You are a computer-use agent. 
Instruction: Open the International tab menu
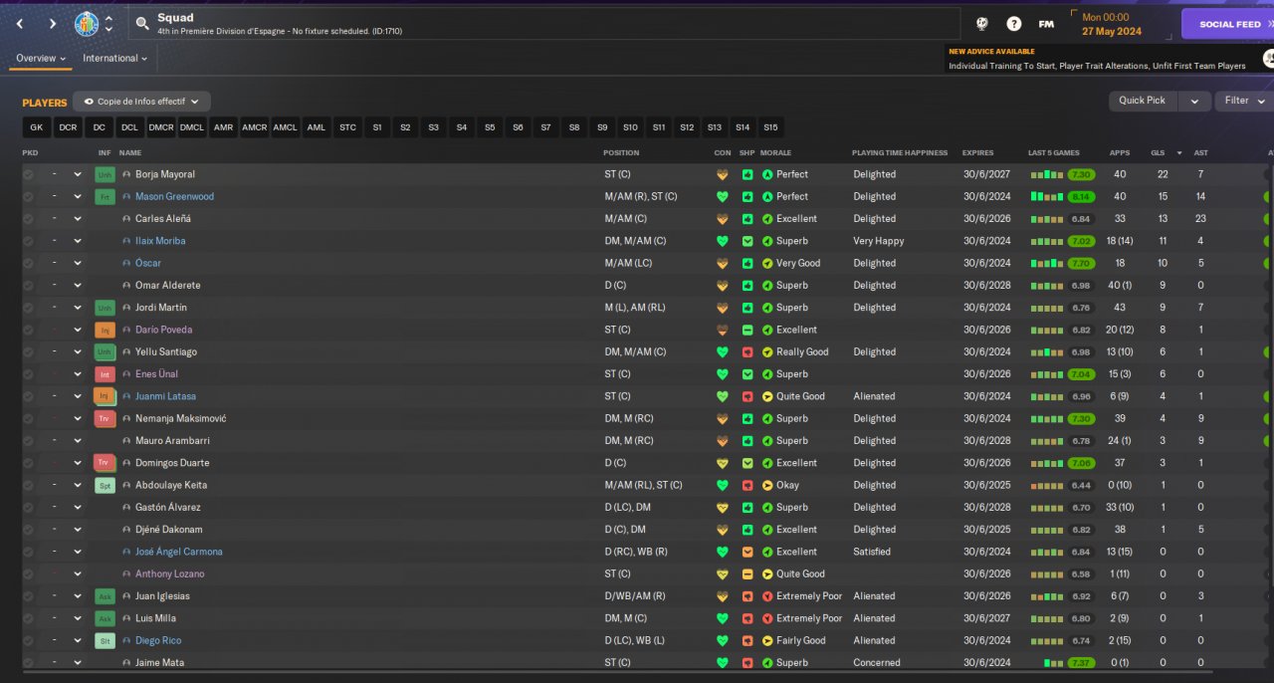(114, 59)
